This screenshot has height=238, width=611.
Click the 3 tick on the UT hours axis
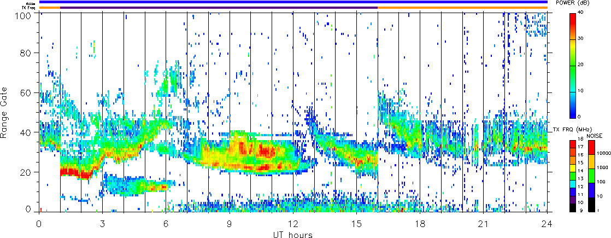(x=103, y=224)
